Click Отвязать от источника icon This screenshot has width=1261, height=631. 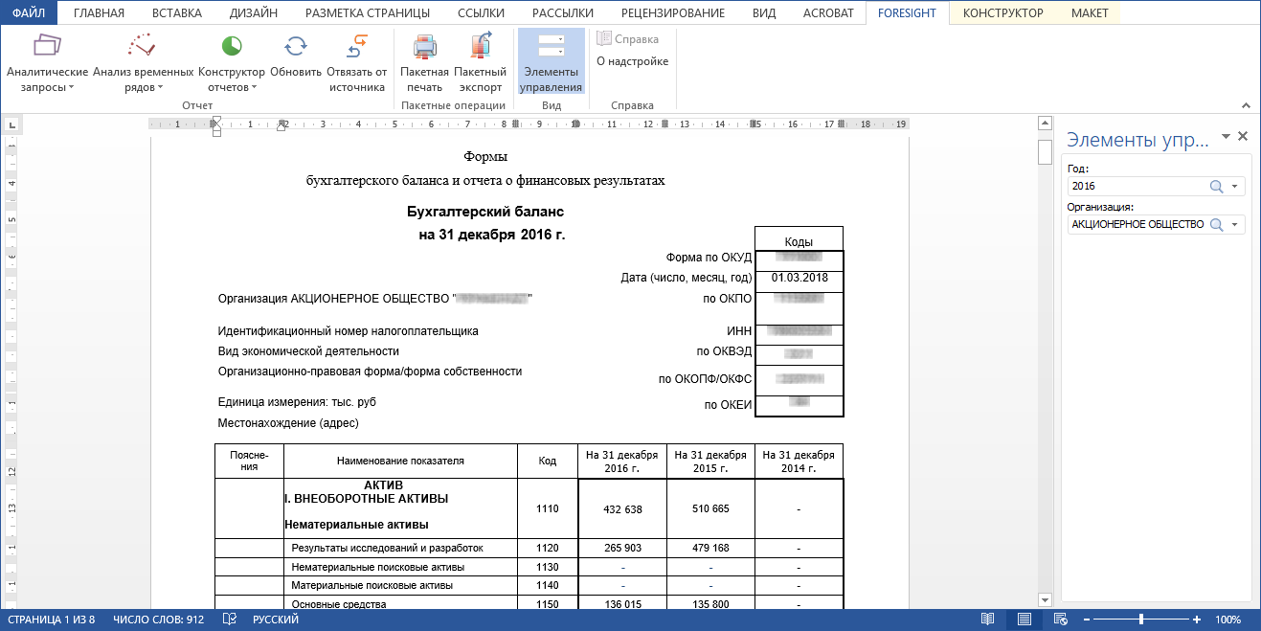(x=356, y=46)
